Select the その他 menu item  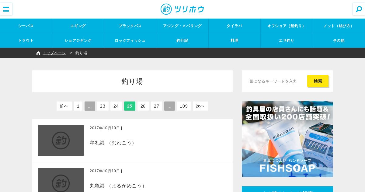339,41
